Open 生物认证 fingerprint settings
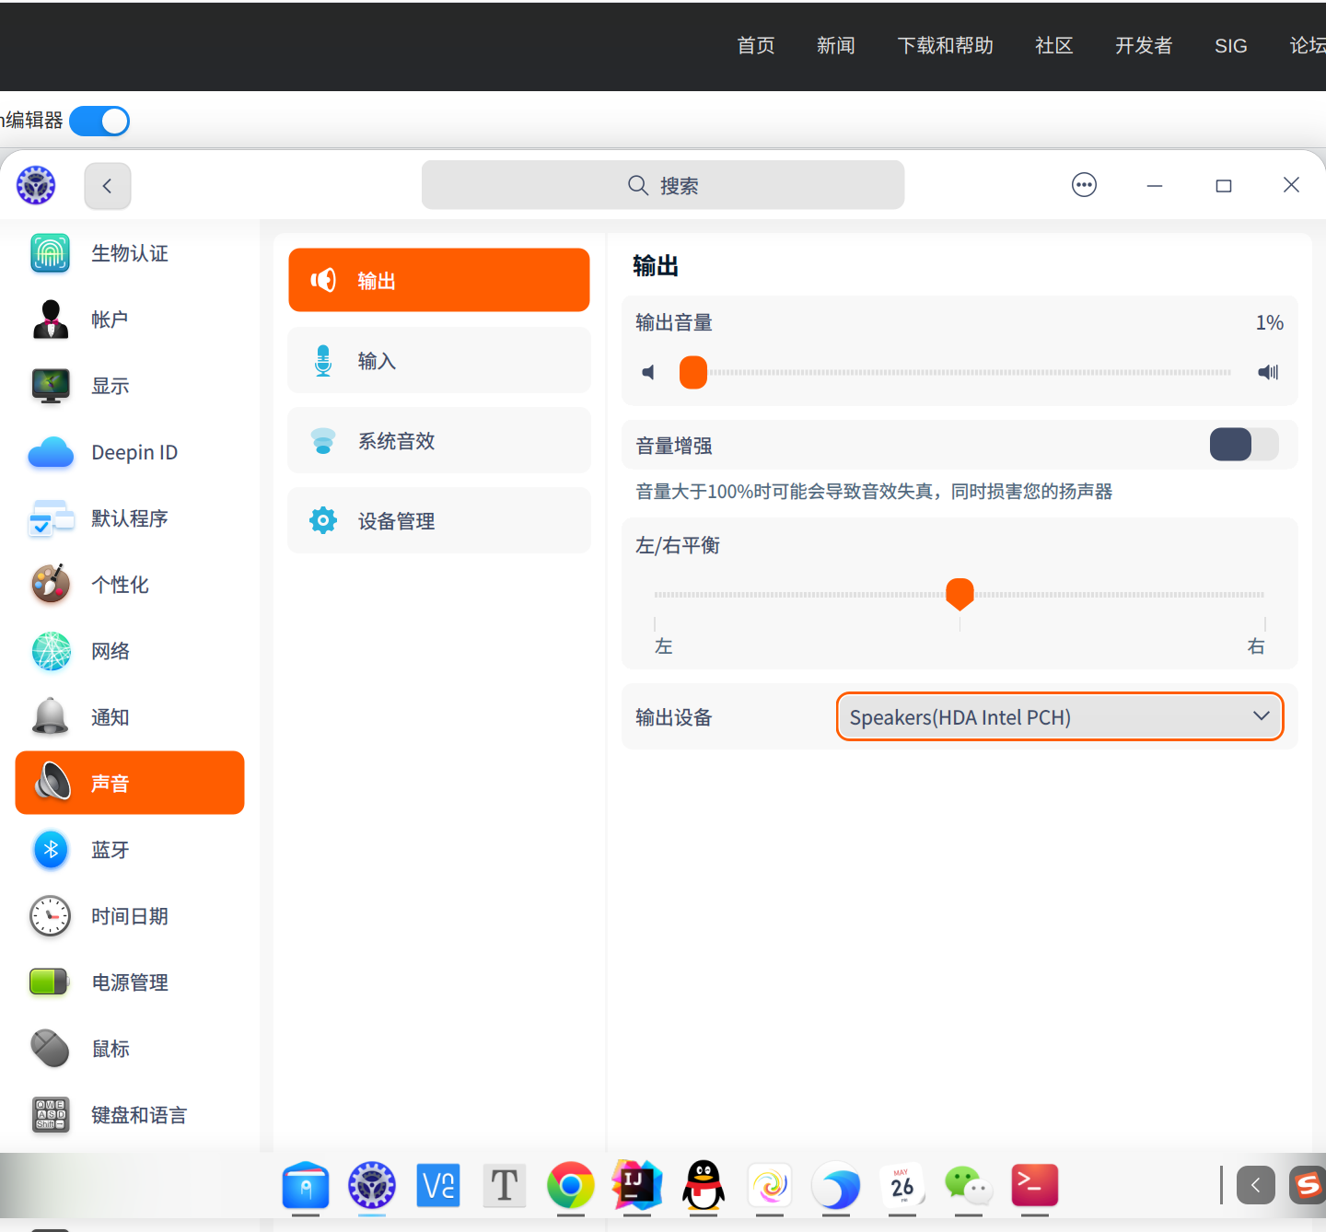Screen dimensions: 1326x1232 point(130,253)
